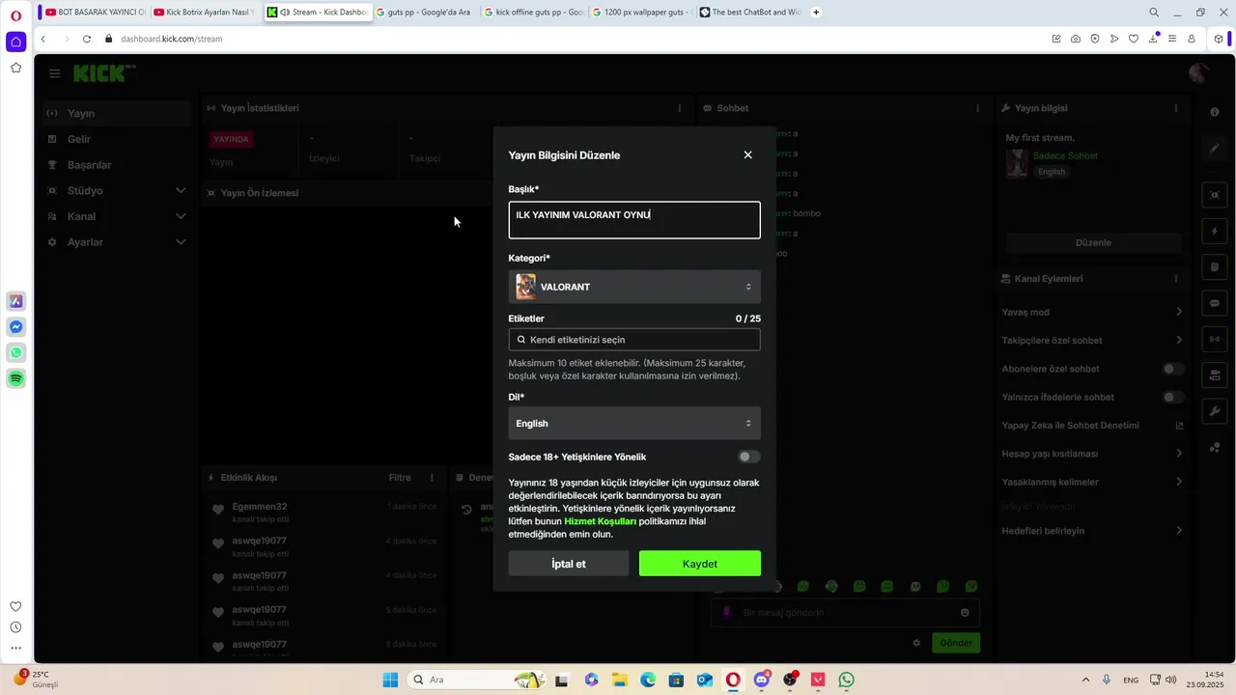Image resolution: width=1236 pixels, height=695 pixels.
Task: Click the info icon in right toolbar
Action: coord(1215,112)
